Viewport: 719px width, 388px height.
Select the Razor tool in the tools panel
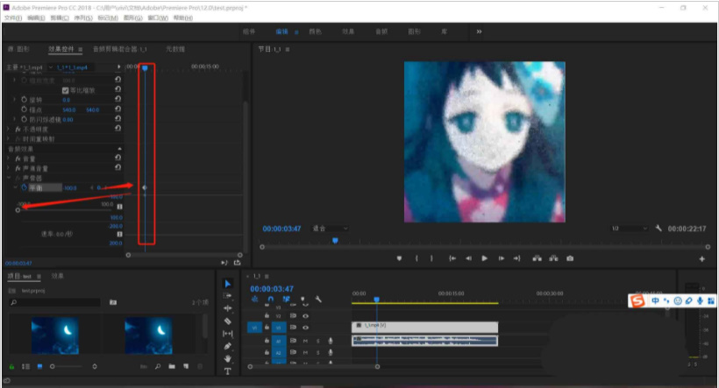pos(228,321)
